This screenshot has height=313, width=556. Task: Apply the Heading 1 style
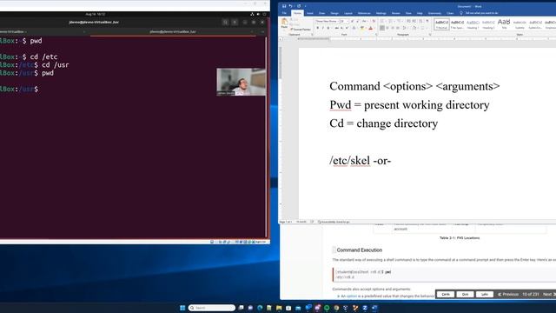[x=473, y=23]
